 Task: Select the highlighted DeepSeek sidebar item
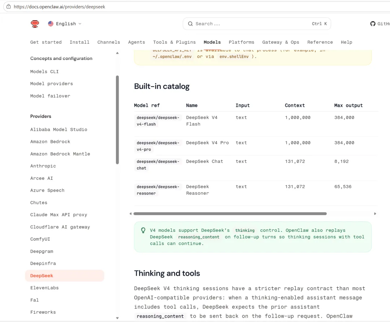click(x=65, y=276)
